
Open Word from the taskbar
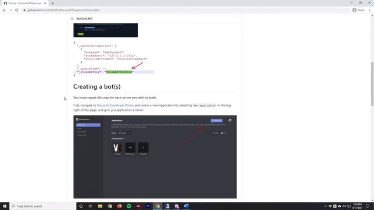coord(186,206)
